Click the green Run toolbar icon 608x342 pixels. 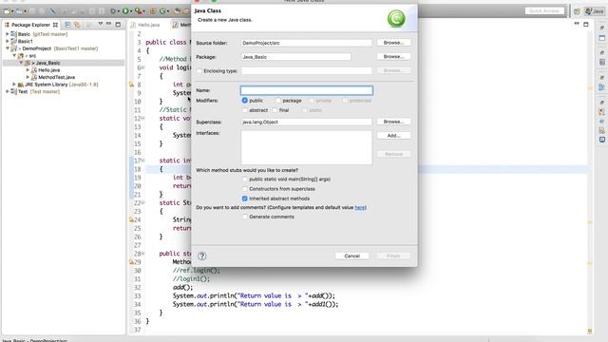click(x=125, y=11)
